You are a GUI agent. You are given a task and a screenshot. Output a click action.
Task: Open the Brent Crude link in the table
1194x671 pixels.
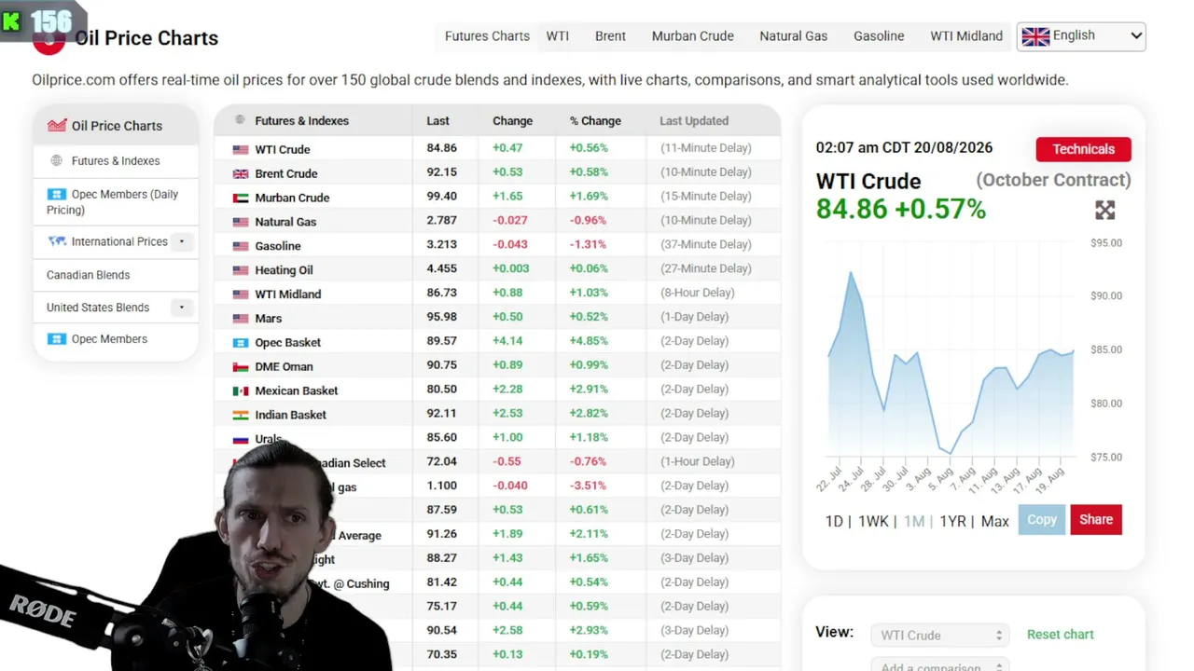pyautogui.click(x=286, y=173)
